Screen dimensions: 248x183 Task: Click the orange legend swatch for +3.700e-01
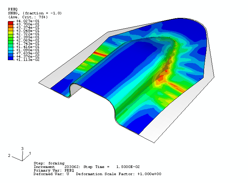[10, 26]
